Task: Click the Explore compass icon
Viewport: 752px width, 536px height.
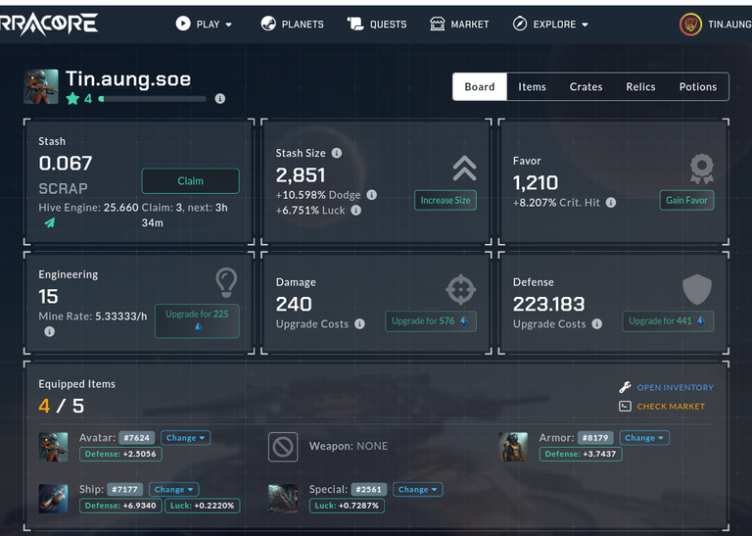Action: [520, 24]
